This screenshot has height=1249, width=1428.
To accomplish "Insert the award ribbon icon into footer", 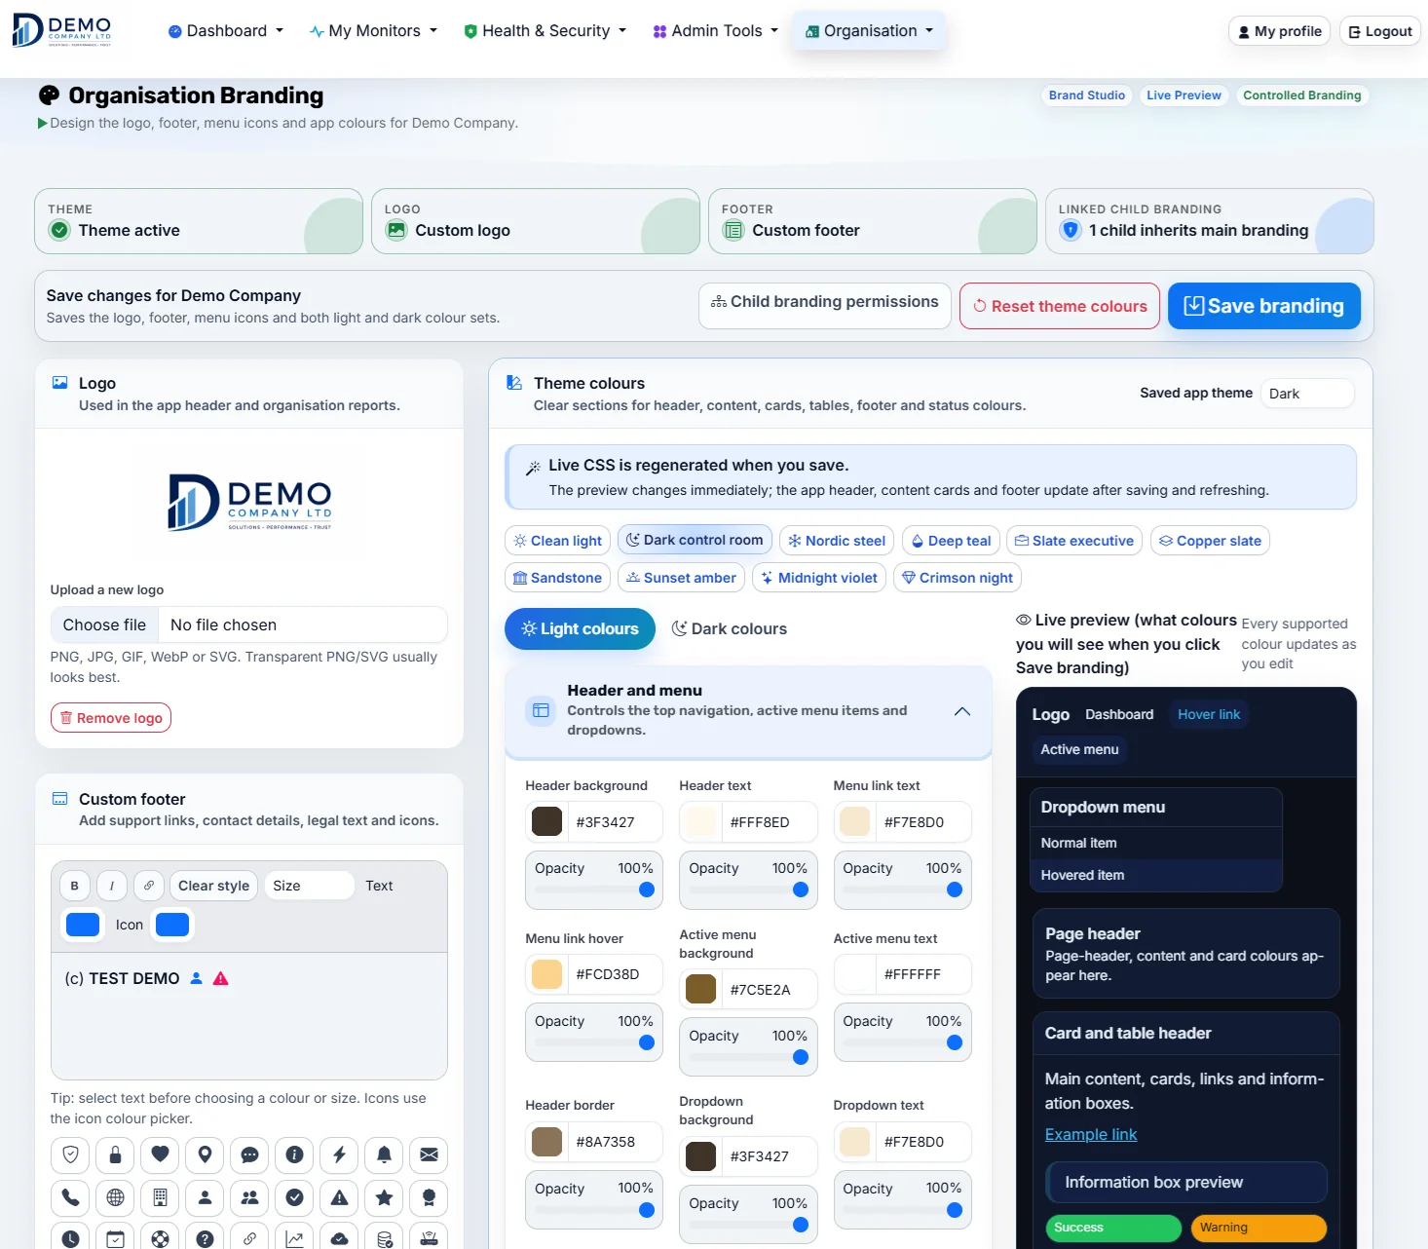I will pyautogui.click(x=429, y=1197).
